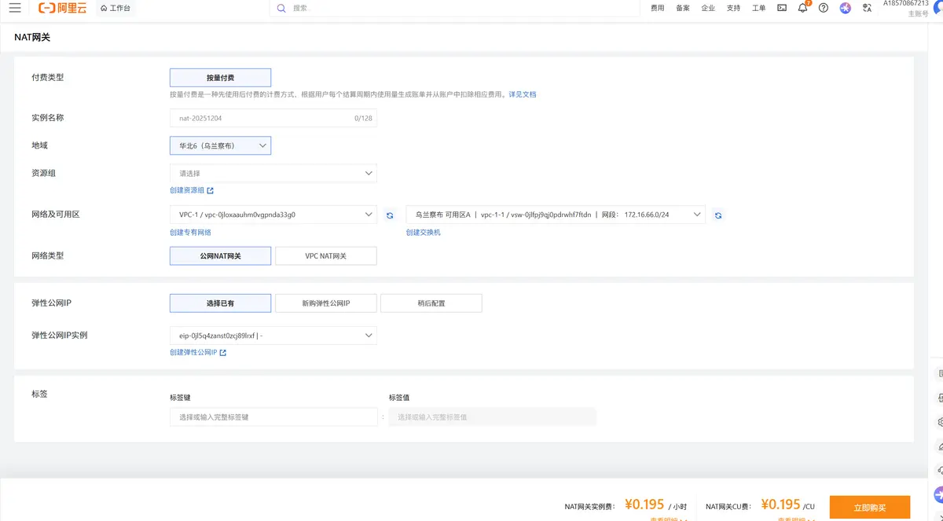This screenshot has width=943, height=521.
Task: Open the notification bell
Action: click(x=802, y=8)
